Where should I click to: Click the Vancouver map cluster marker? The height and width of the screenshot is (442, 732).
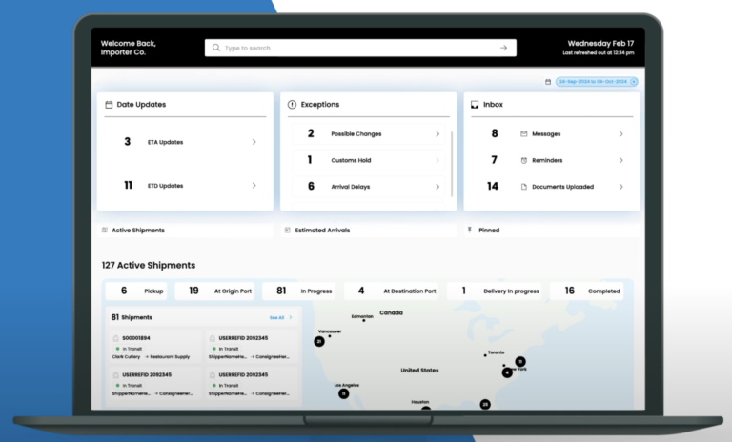[319, 342]
